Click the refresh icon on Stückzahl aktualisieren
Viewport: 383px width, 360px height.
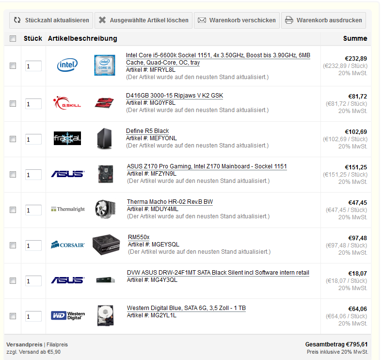tap(17, 20)
